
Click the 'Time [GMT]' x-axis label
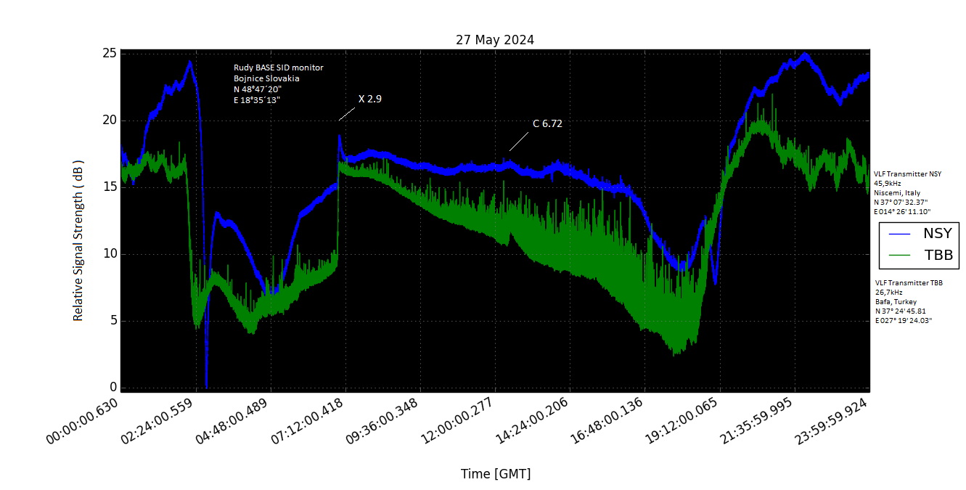point(495,474)
